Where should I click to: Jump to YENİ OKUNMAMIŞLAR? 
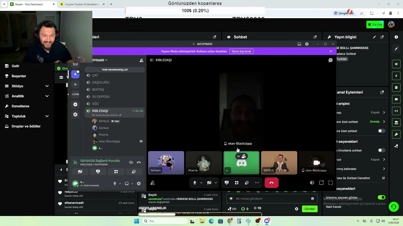click(x=115, y=69)
